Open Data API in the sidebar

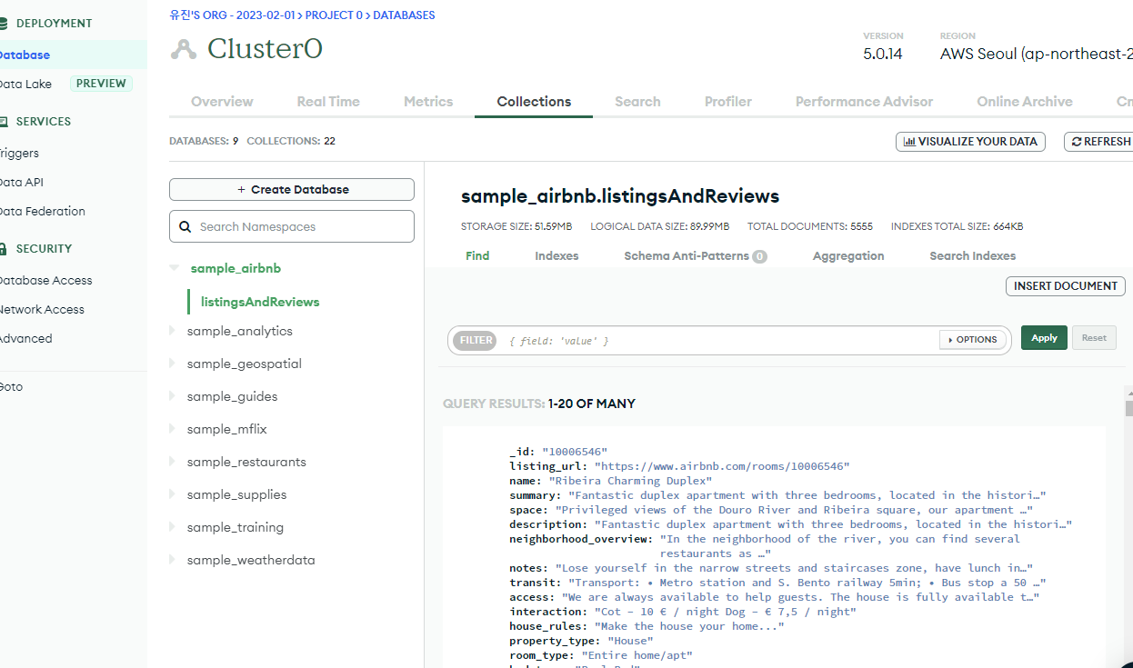click(x=22, y=182)
